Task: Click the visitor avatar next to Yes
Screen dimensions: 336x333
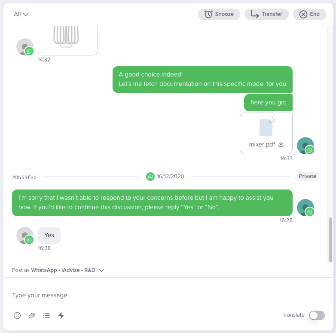Action: pos(25,235)
